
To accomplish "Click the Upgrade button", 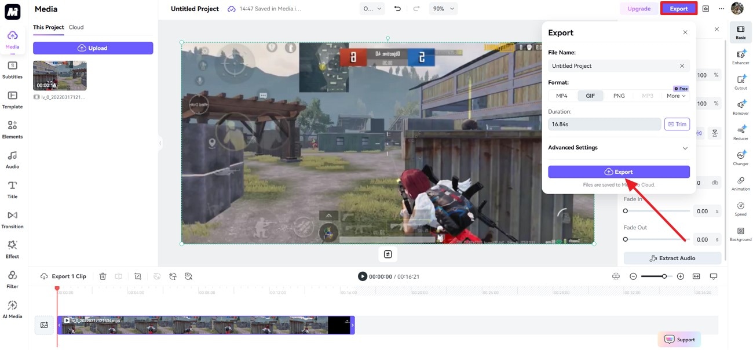I will point(639,9).
